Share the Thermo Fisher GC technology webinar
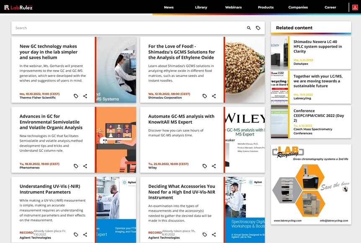 pos(85,96)
